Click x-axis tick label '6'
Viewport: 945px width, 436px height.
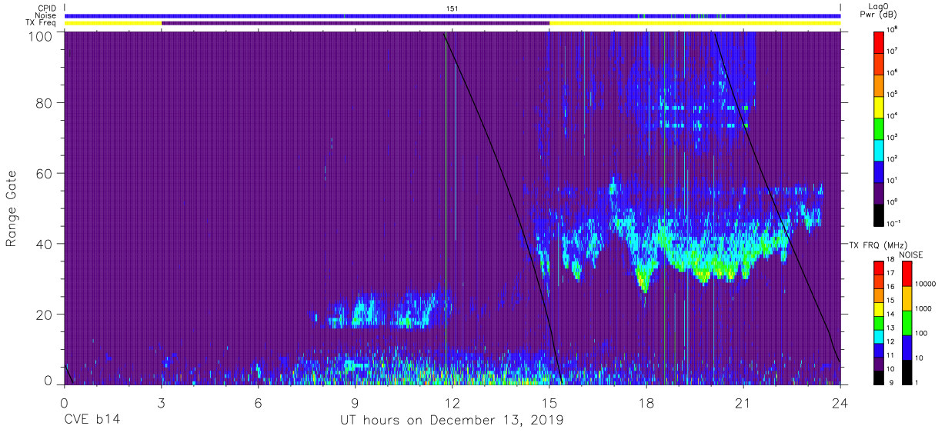tap(259, 401)
